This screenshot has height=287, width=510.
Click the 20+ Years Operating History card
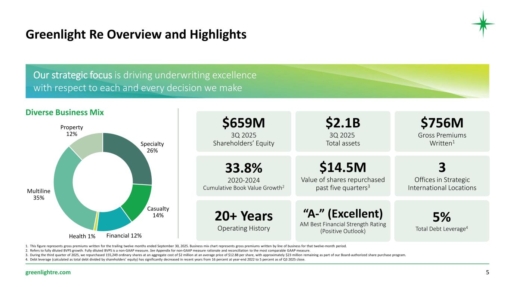[x=243, y=220]
